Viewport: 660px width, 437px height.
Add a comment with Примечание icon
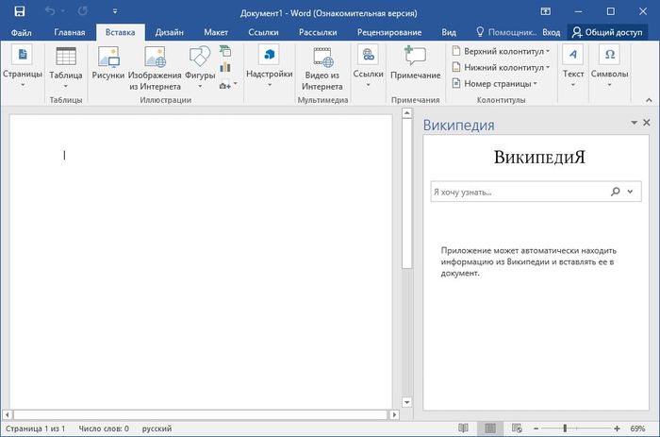(x=415, y=58)
